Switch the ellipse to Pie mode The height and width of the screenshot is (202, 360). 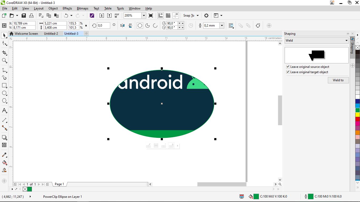coord(148,26)
